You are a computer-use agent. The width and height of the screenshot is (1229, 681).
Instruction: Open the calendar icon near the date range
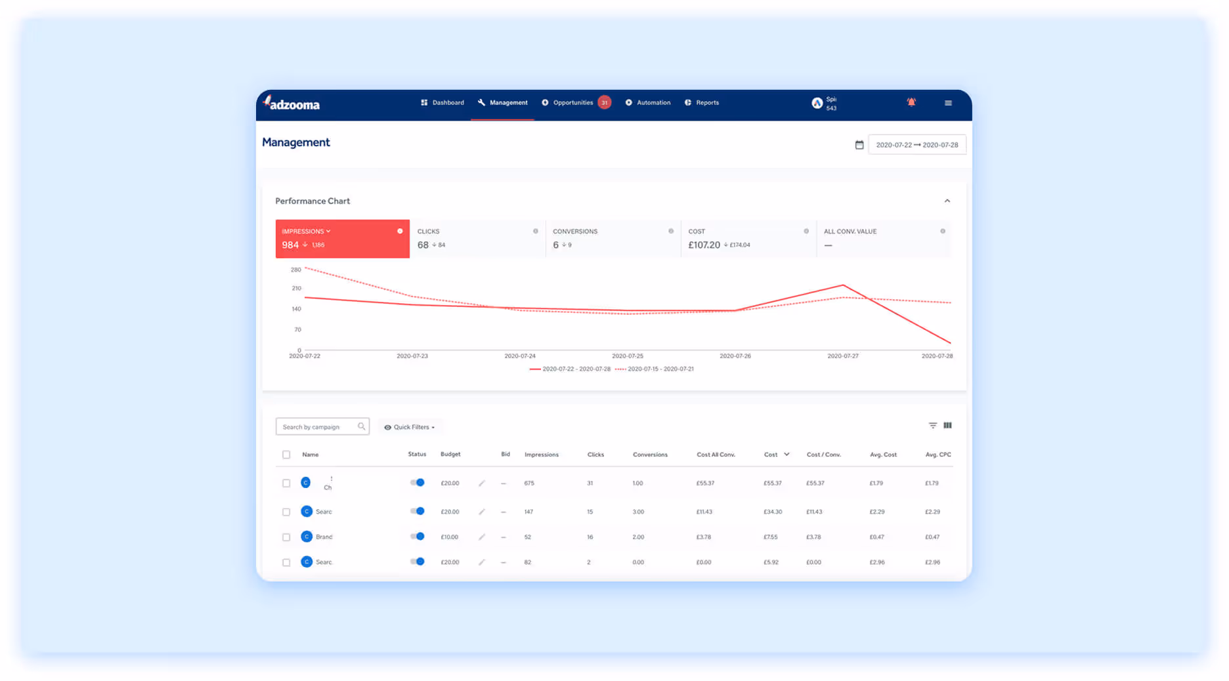coord(859,144)
